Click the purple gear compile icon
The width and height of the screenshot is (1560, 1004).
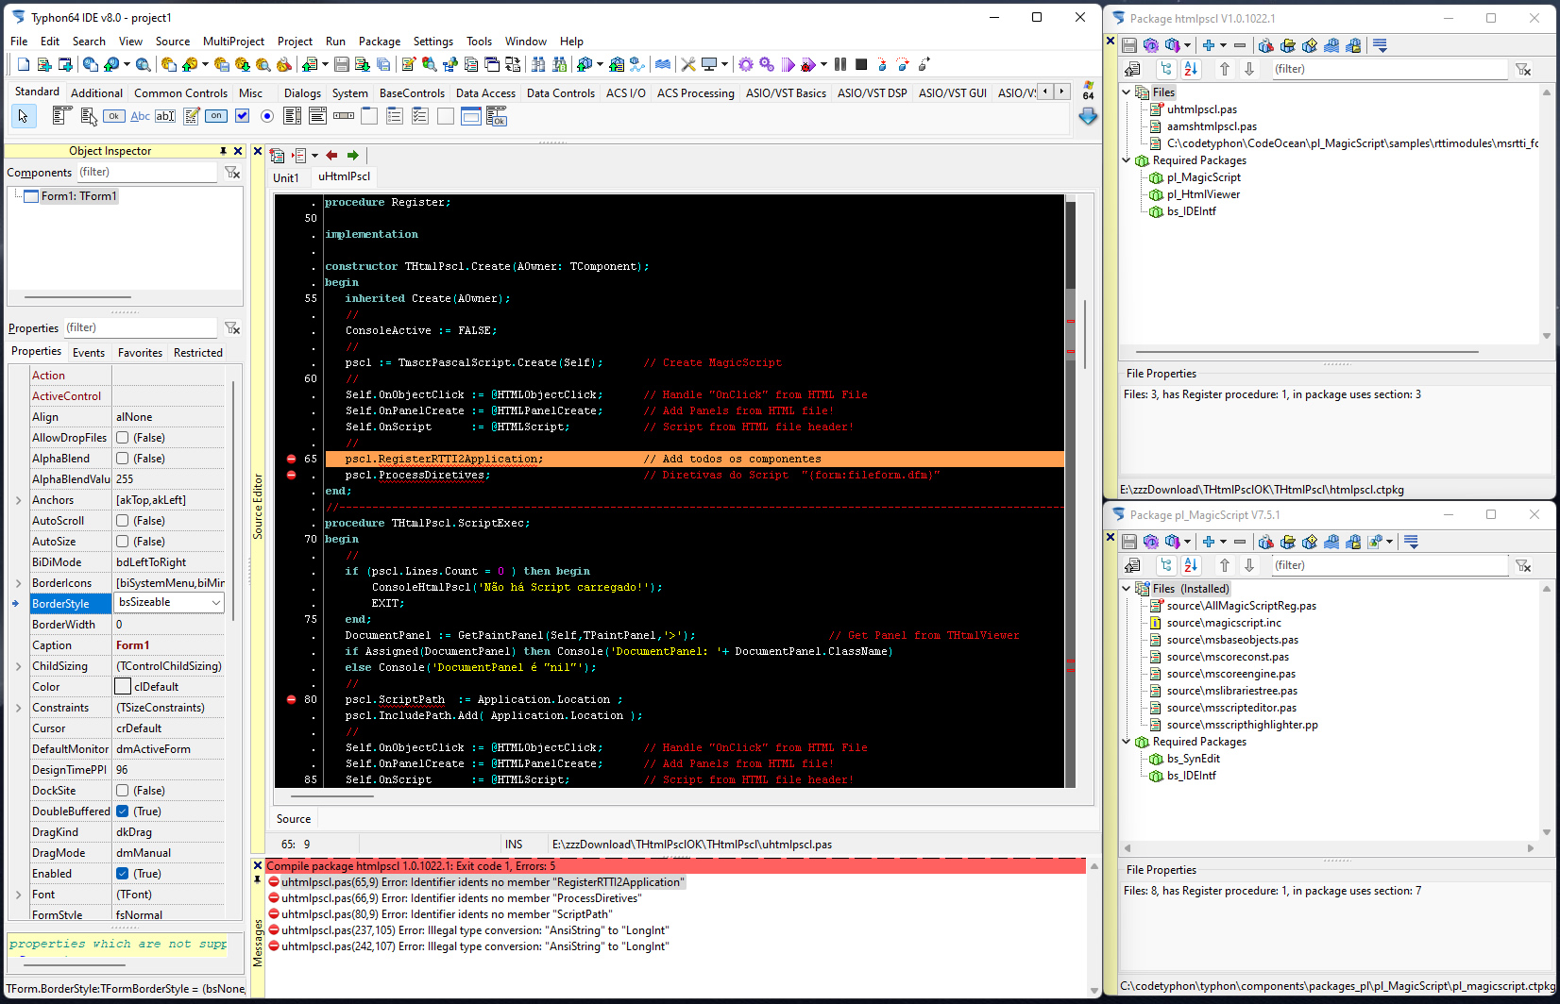point(746,64)
